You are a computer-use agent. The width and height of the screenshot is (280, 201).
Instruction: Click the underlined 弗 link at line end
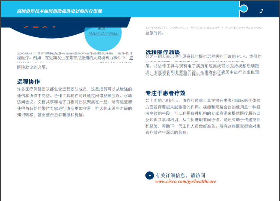[x=131, y=58]
